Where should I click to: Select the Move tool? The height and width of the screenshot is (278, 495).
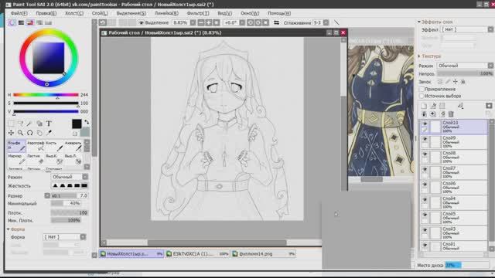click(11, 133)
